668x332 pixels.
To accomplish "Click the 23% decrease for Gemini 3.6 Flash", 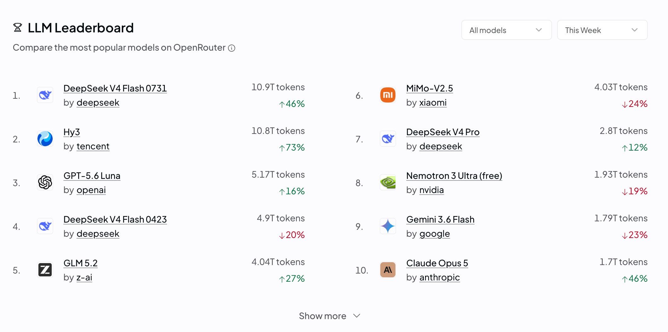I will tap(635, 235).
